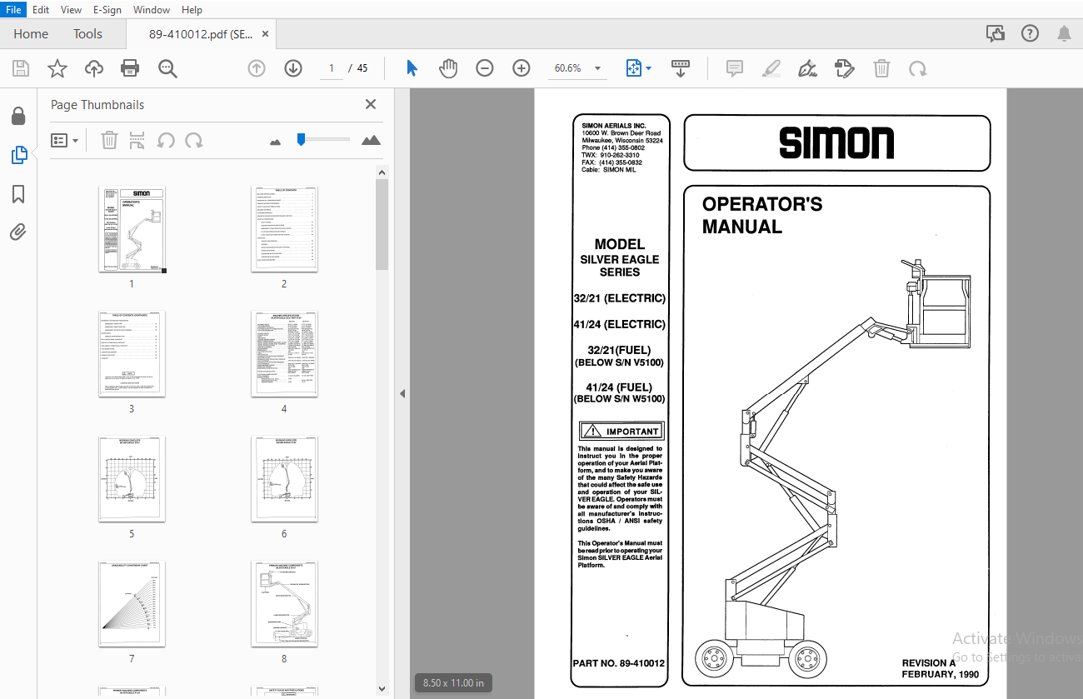The image size is (1083, 699).
Task: Open the Window menu
Action: click(x=152, y=9)
